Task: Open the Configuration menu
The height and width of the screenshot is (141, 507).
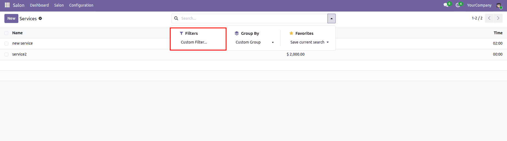Action: 81,5
